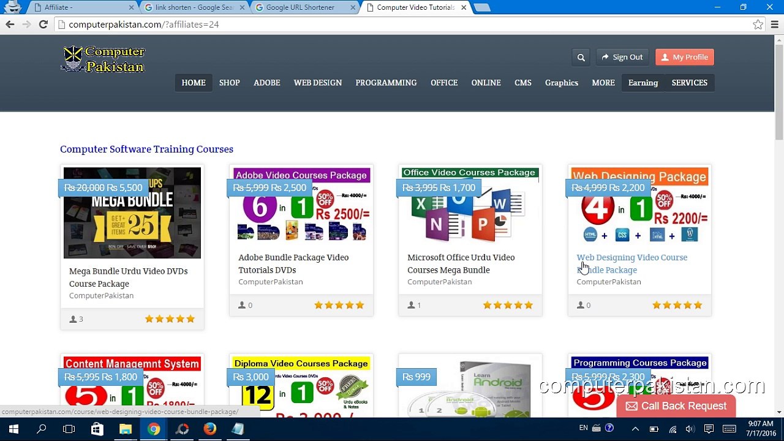Open the Chrome menu button

pyautogui.click(x=775, y=24)
